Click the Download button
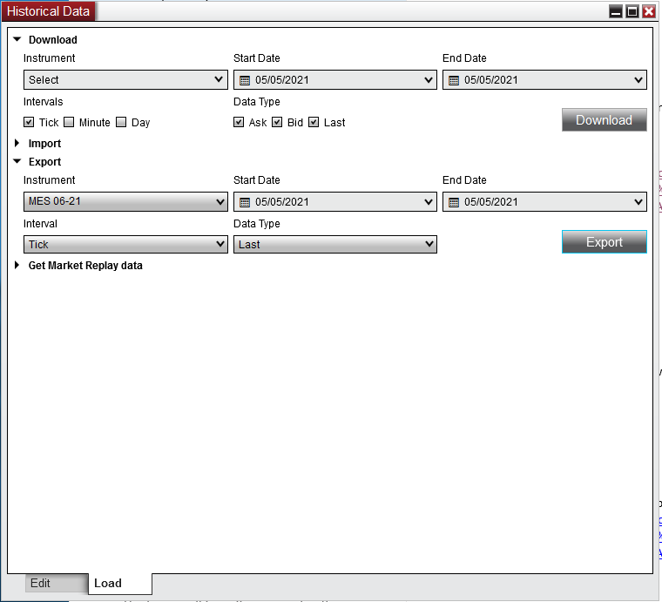 click(605, 120)
